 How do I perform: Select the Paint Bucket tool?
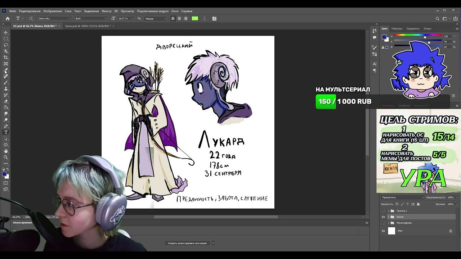(6, 107)
